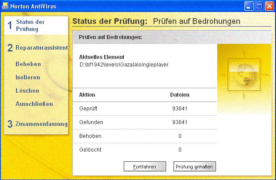276x180 pixels.
Task: Open the Reparaturassistent step
Action: coord(41,47)
